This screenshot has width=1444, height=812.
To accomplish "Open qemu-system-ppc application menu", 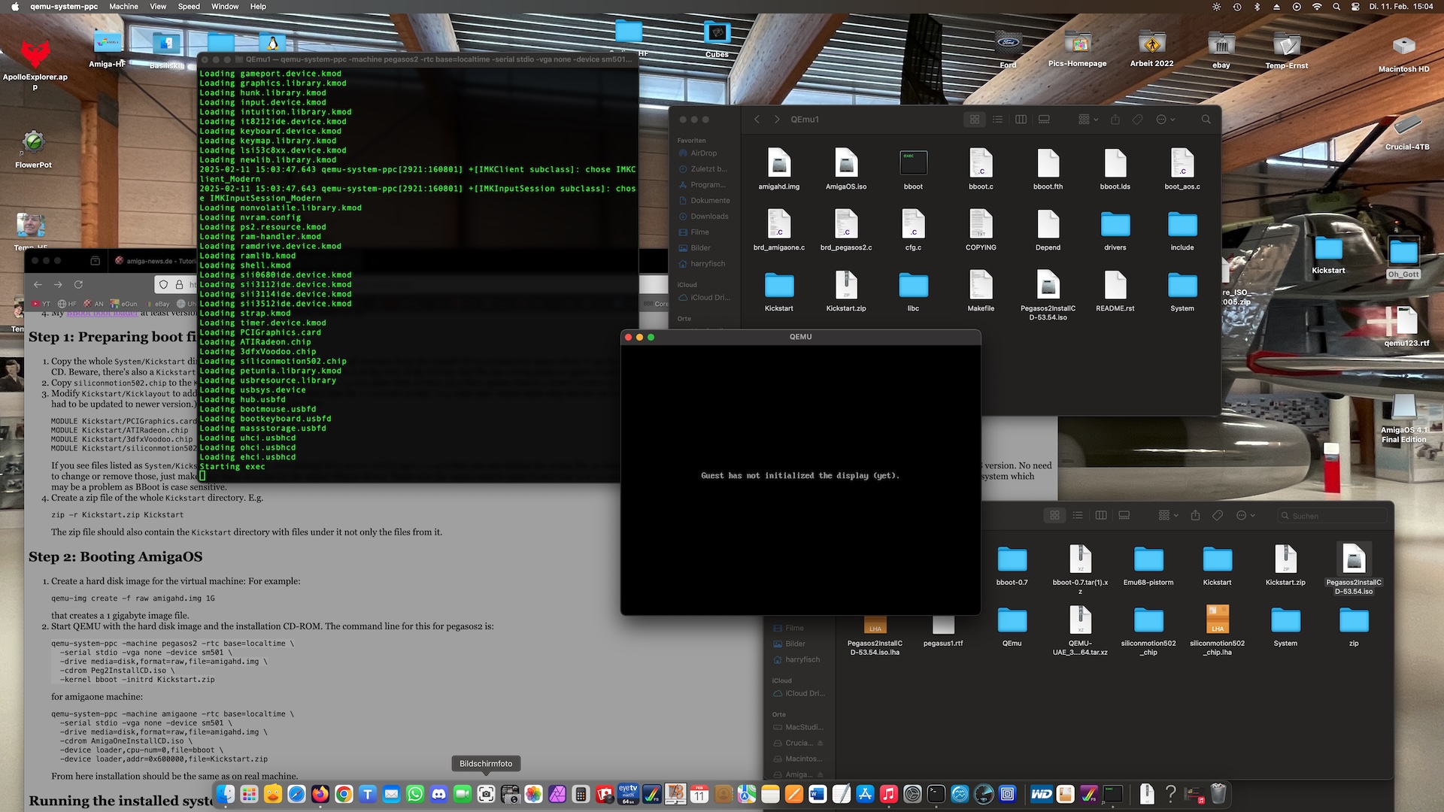I will 64,6.
